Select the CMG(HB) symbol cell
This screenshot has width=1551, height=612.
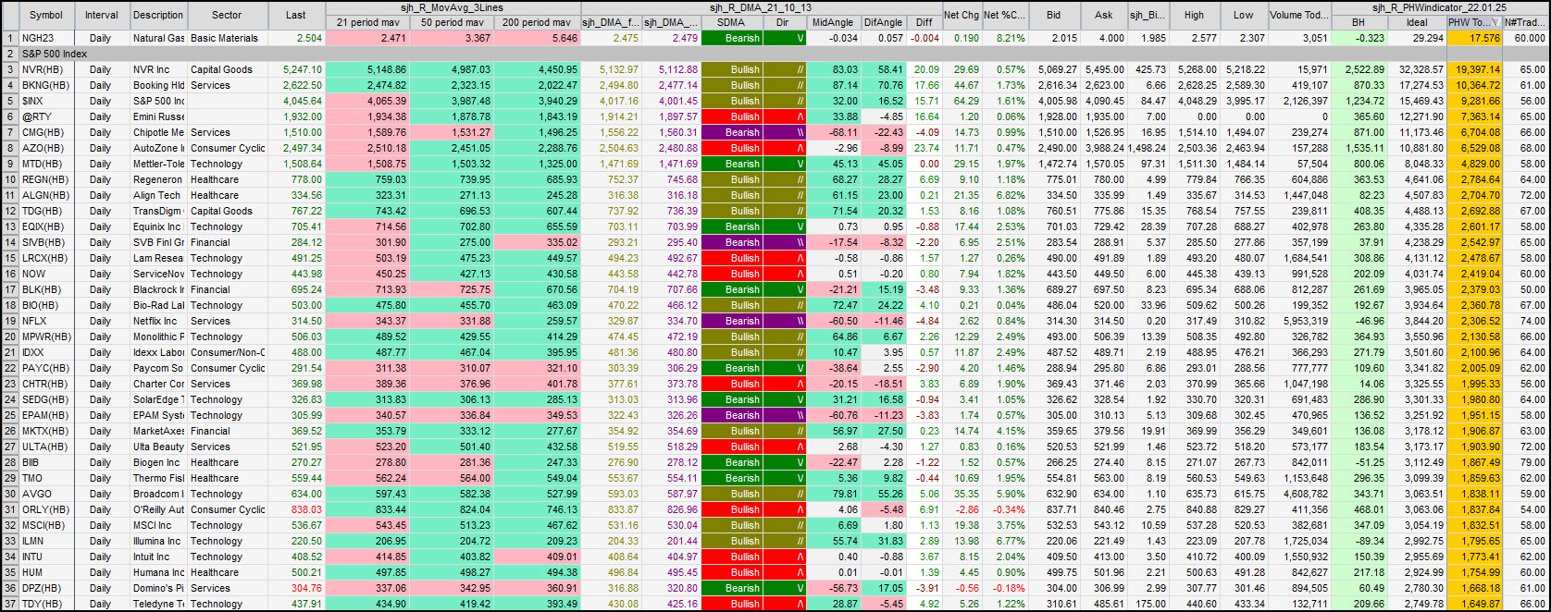pyautogui.click(x=47, y=132)
